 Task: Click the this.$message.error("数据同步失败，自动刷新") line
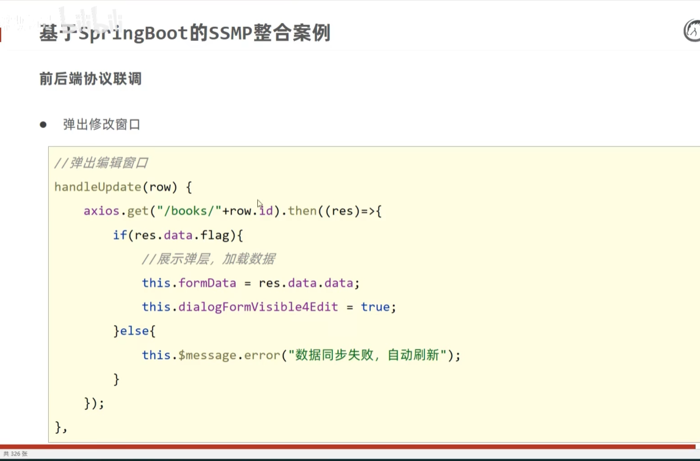(301, 356)
